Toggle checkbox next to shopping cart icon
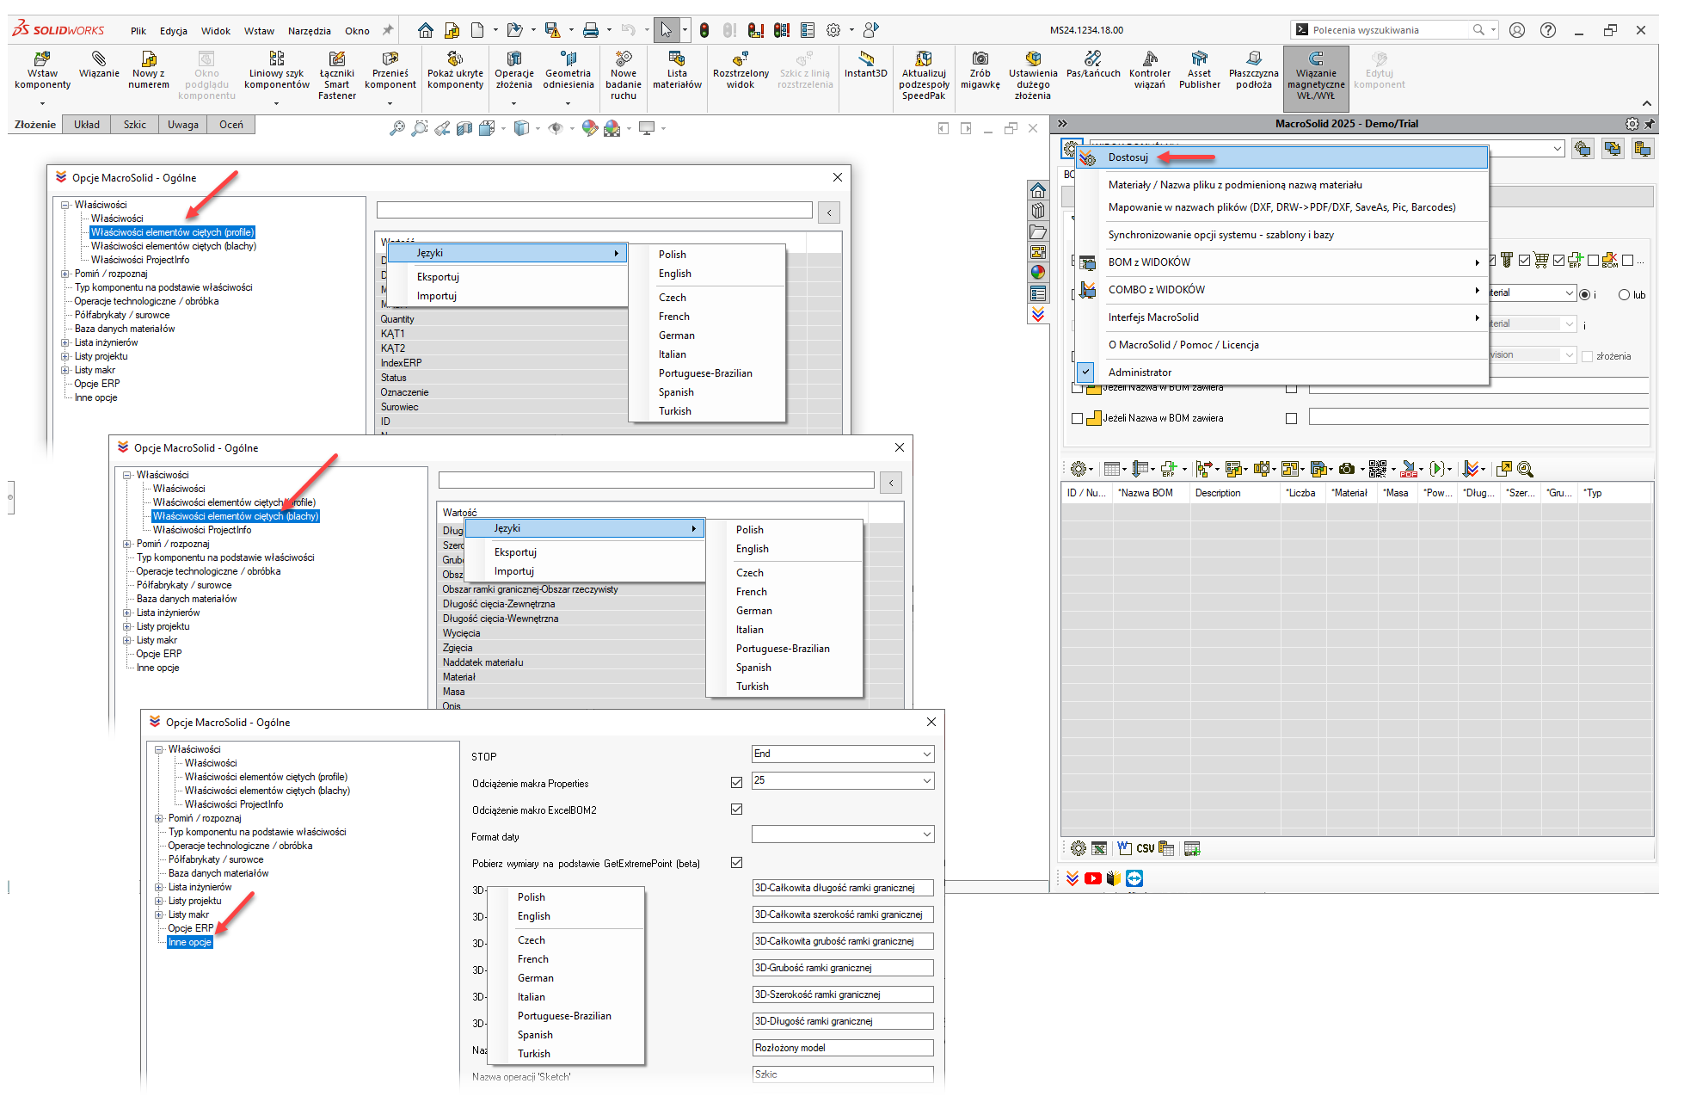1684x1096 pixels. pyautogui.click(x=1525, y=260)
